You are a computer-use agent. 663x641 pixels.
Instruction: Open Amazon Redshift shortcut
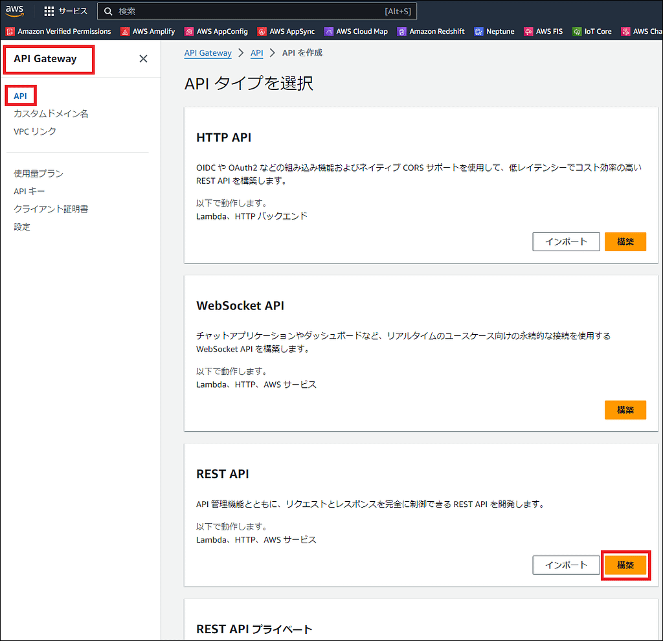point(431,31)
